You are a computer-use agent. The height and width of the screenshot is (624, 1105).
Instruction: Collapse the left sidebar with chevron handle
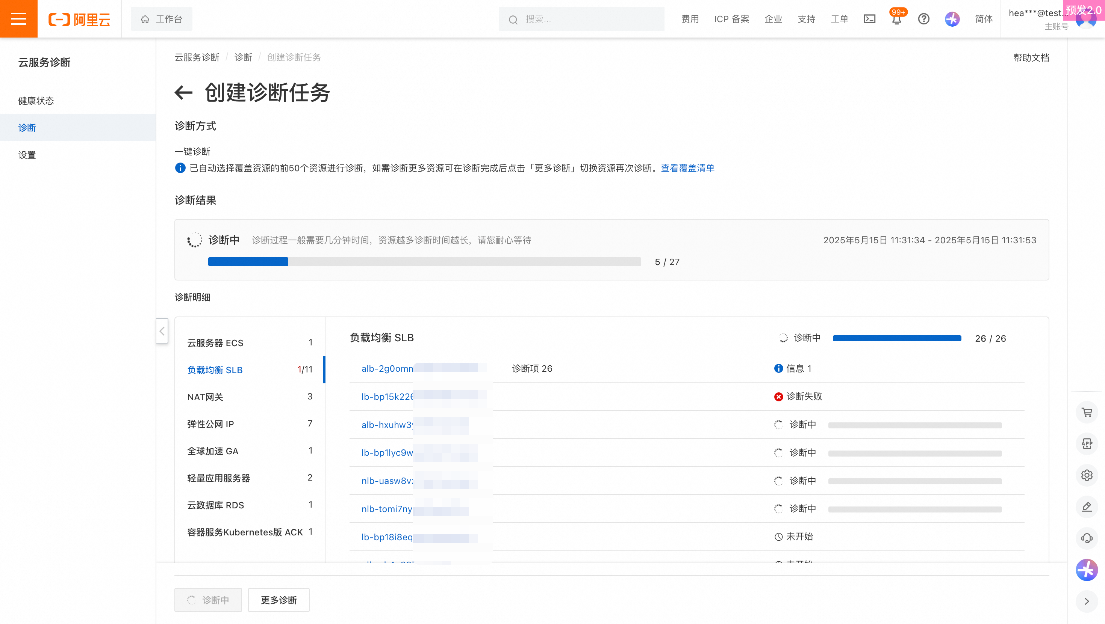click(x=162, y=331)
